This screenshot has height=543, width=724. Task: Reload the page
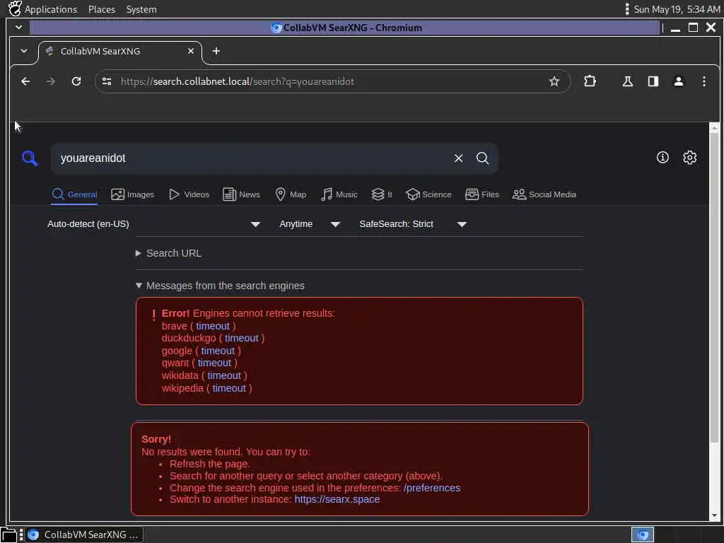[76, 81]
